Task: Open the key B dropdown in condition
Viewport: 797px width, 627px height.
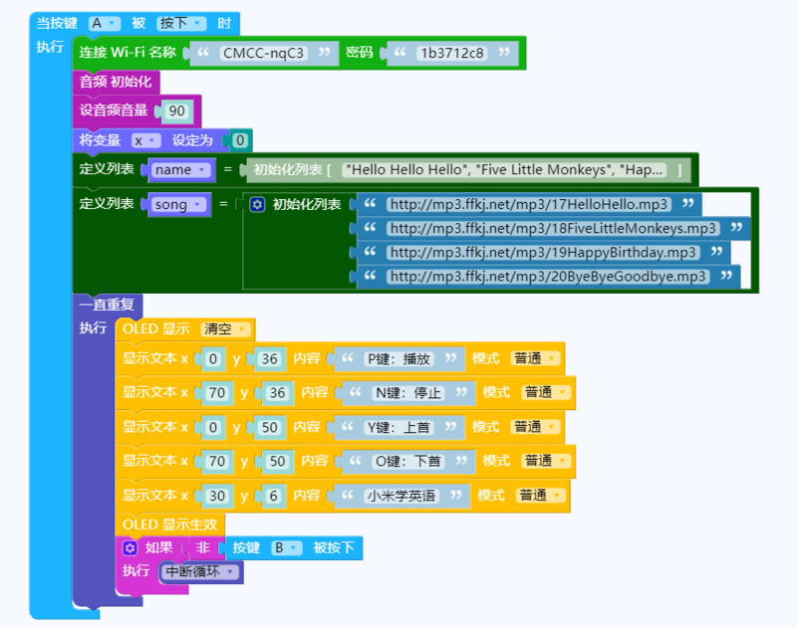Action: pos(285,547)
